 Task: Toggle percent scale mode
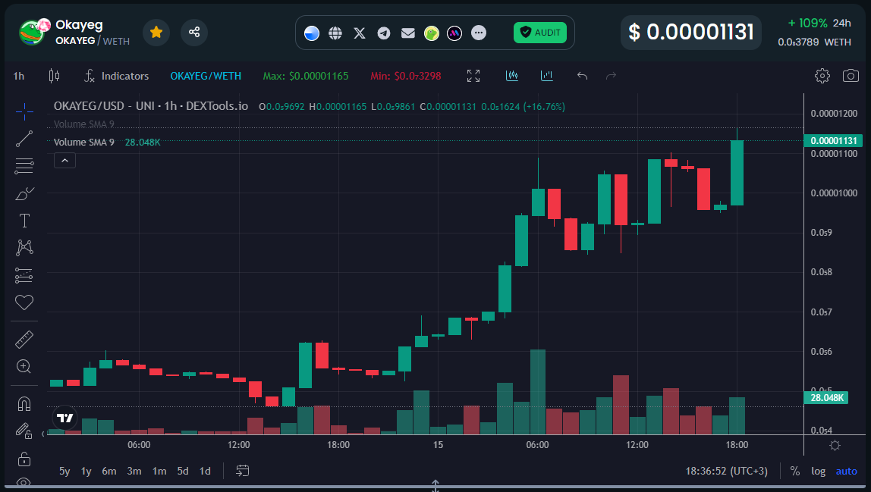point(795,471)
